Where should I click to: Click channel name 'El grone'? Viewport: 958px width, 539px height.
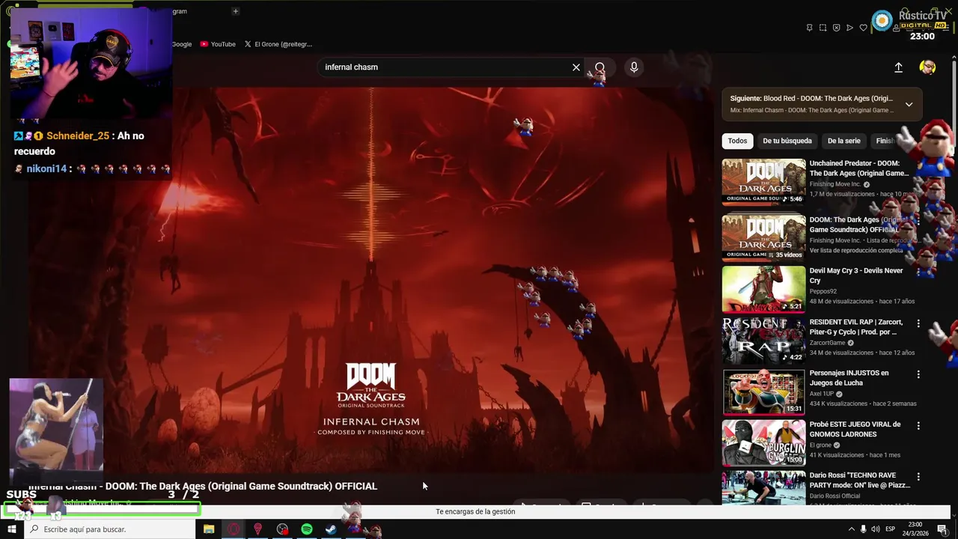(820, 445)
